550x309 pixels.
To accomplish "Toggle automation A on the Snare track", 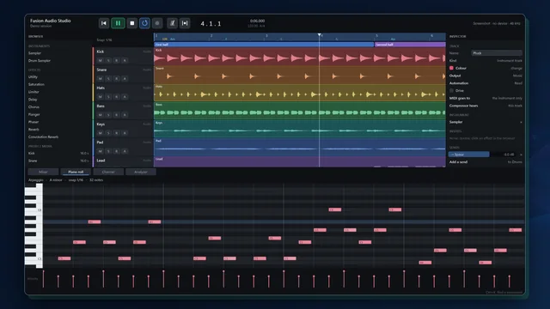I will tap(125, 78).
